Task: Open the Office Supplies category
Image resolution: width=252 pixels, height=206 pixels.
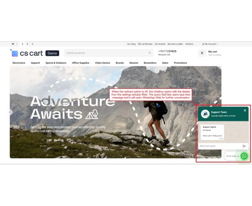Action: click(x=81, y=63)
